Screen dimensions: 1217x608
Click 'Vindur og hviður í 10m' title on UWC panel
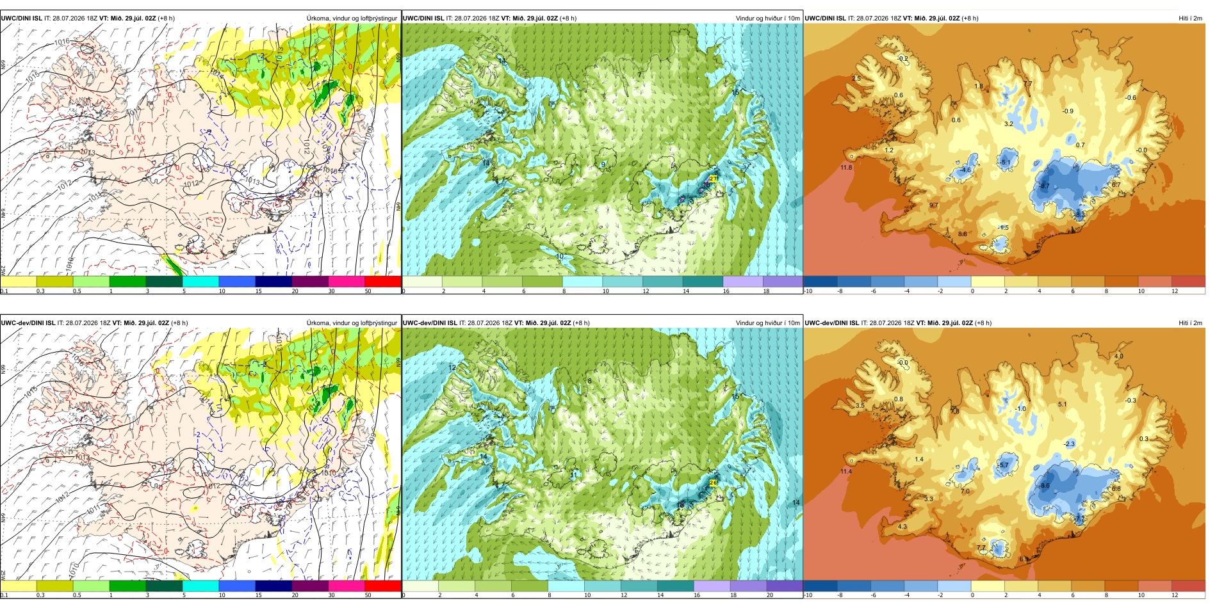(767, 18)
